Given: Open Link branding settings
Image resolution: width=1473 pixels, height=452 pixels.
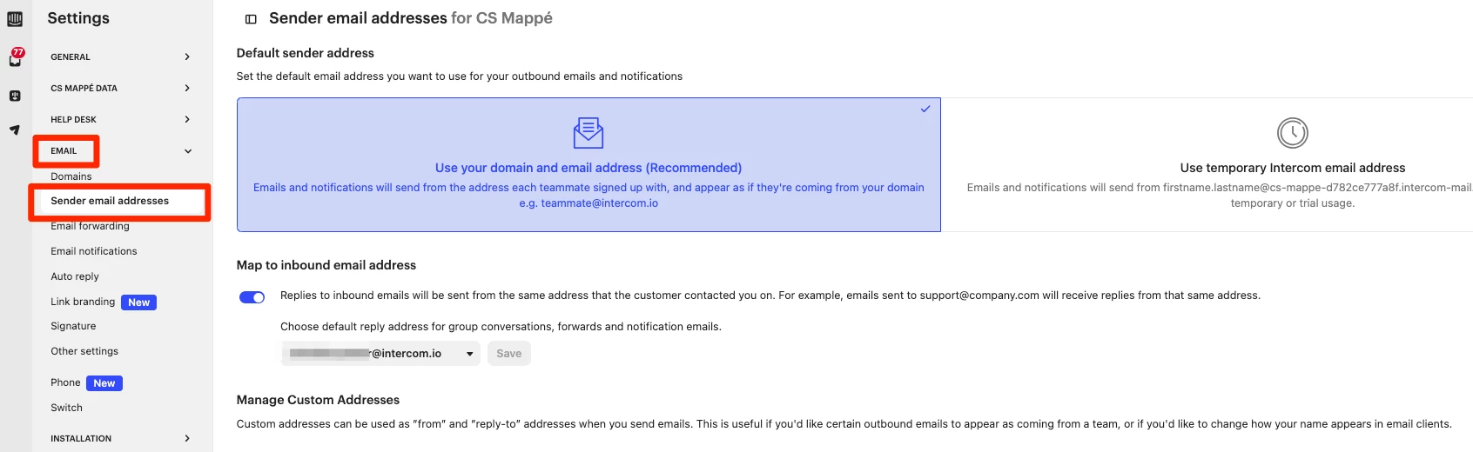Looking at the screenshot, I should pos(83,302).
